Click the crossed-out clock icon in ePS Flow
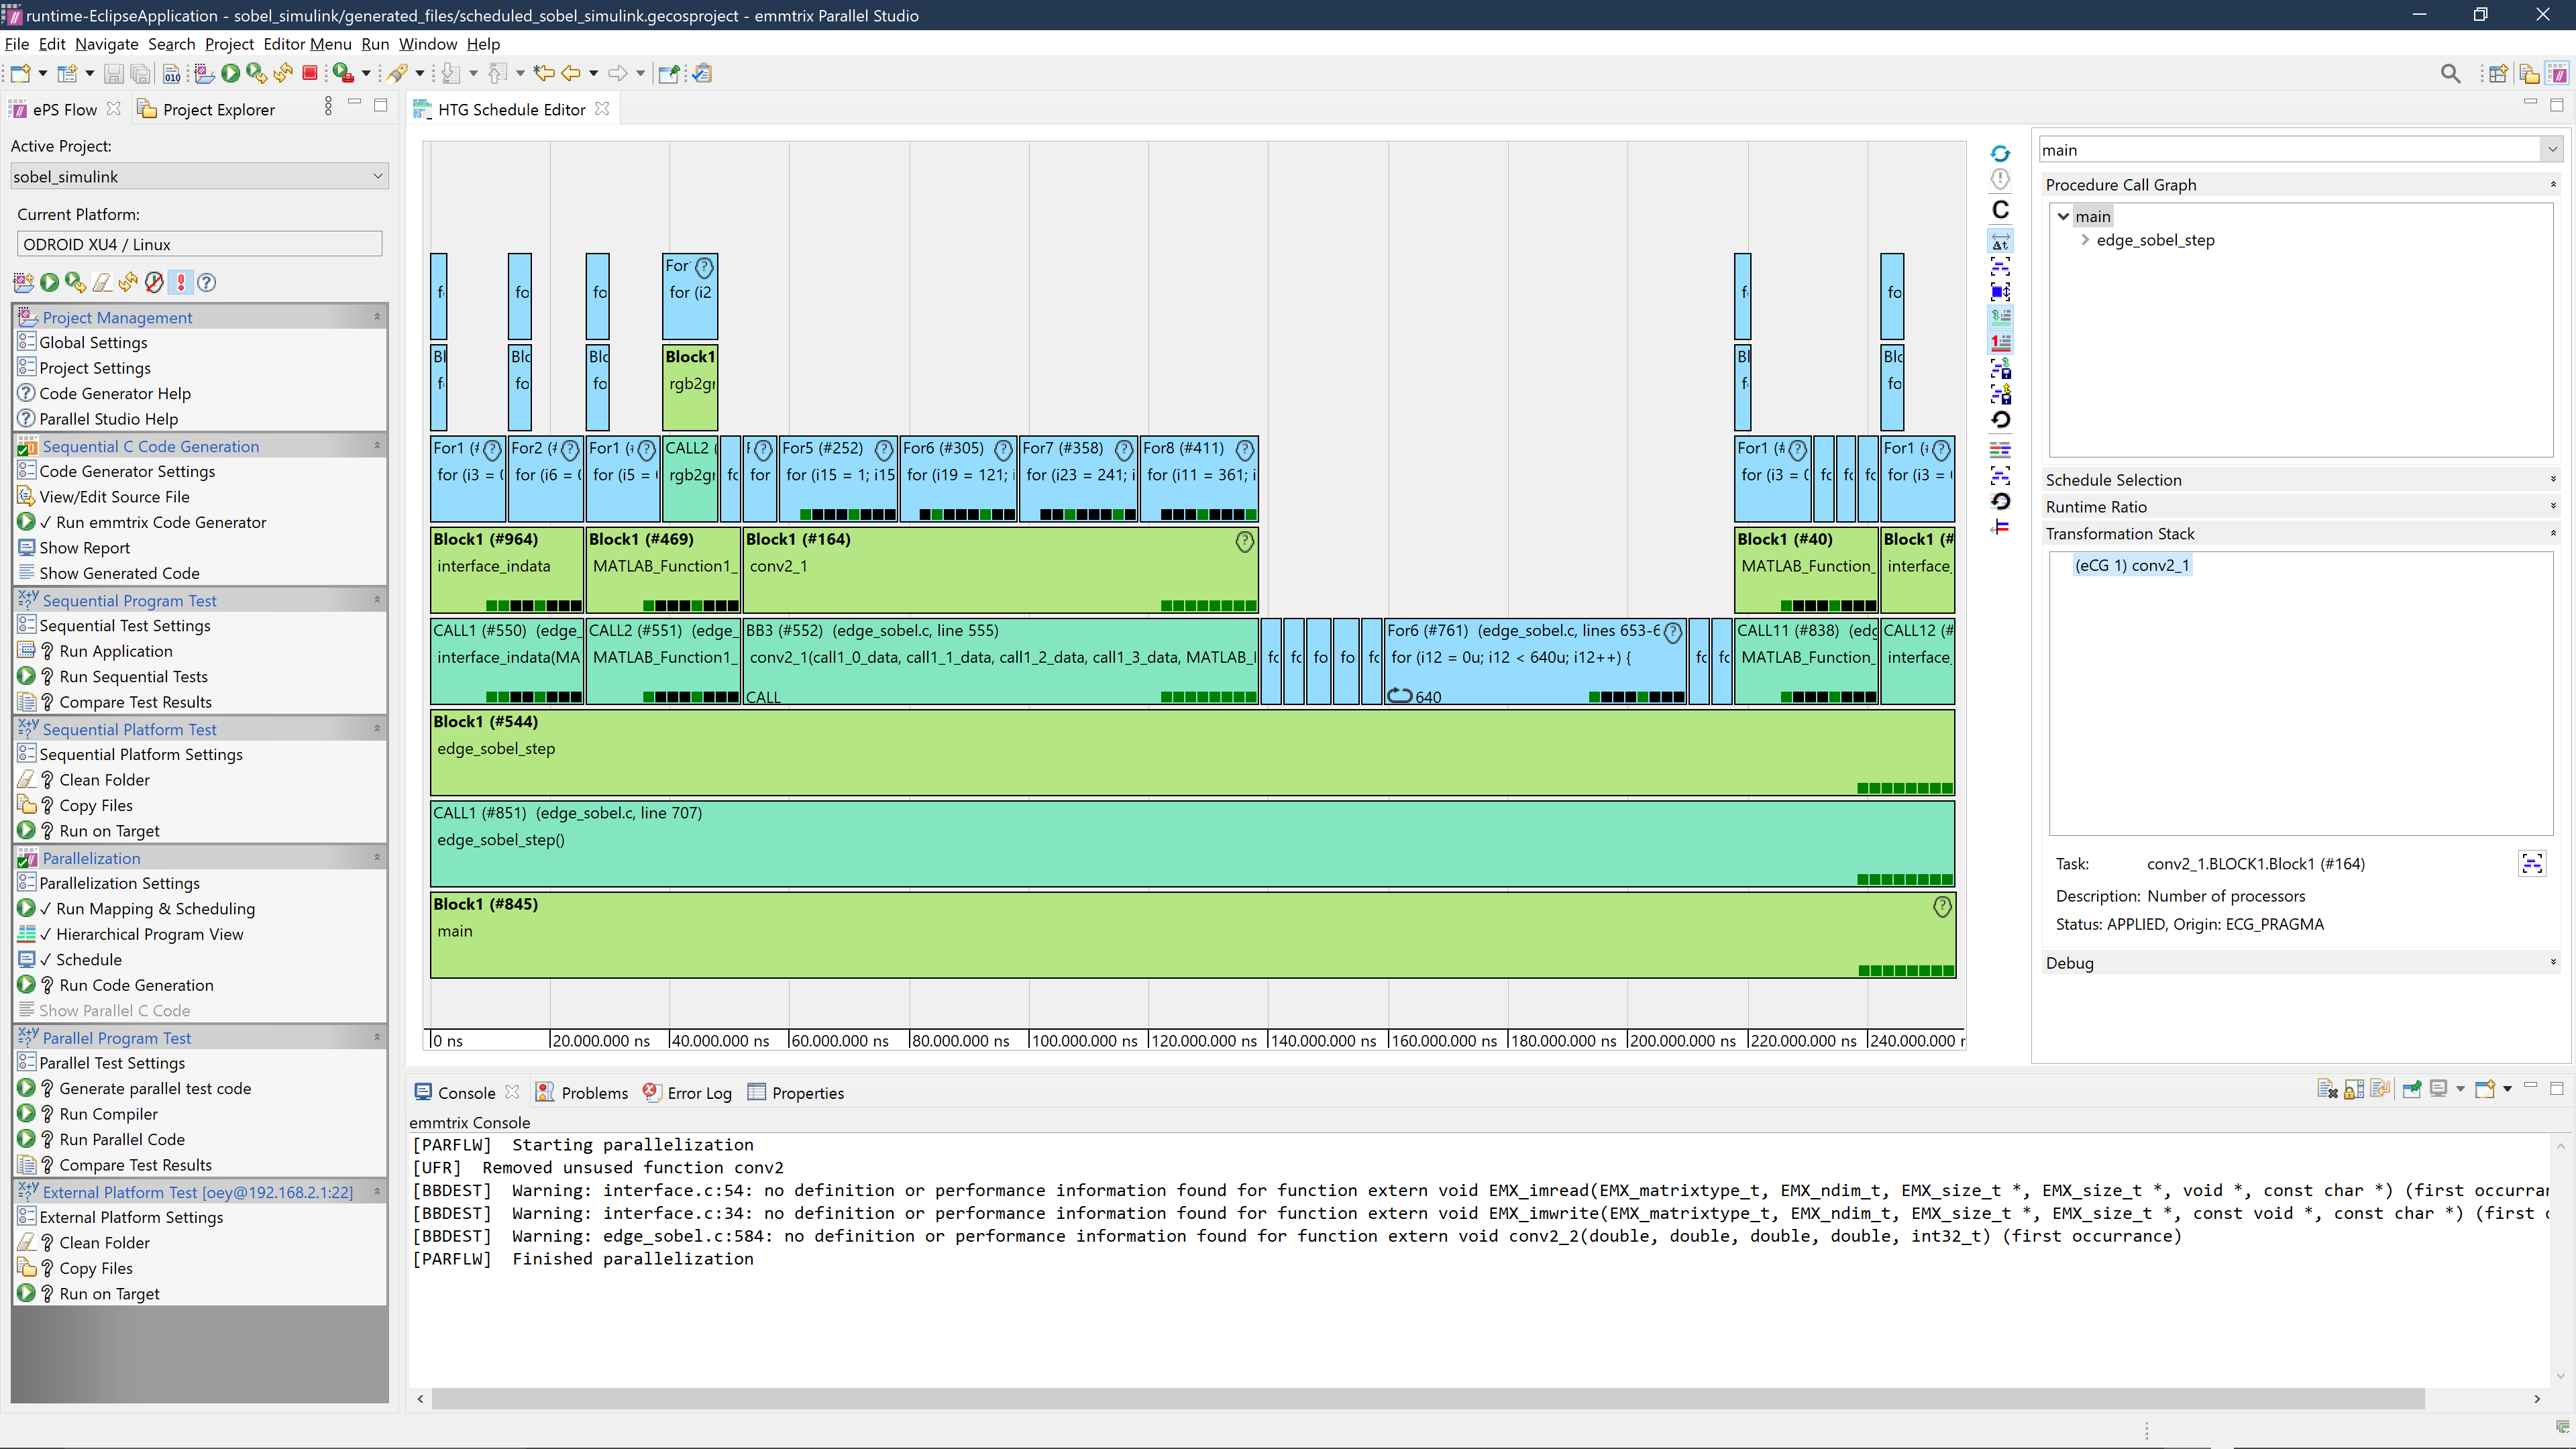The image size is (2576, 1449). (x=154, y=282)
